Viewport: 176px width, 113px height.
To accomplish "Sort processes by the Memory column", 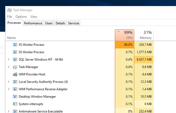I will [x=146, y=38].
